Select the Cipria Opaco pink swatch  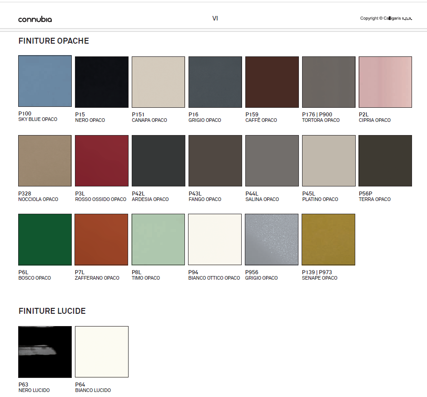pyautogui.click(x=385, y=82)
